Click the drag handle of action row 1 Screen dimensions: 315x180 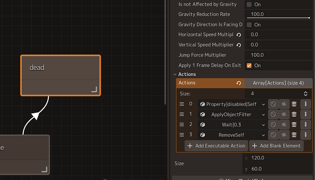182,114
